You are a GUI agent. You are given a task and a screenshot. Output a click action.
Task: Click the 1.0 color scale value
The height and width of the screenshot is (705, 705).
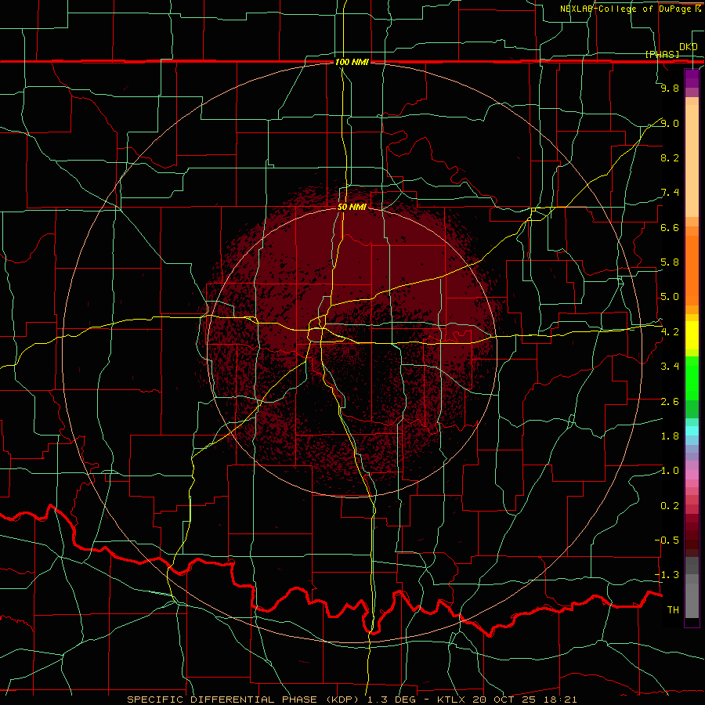tap(670, 471)
